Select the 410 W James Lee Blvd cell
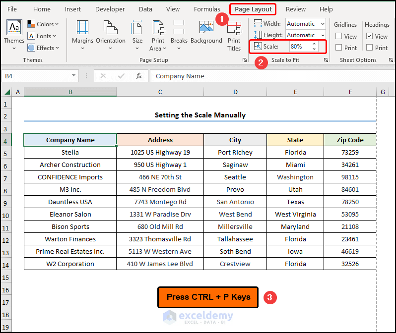This screenshot has height=333, width=396. (160, 264)
